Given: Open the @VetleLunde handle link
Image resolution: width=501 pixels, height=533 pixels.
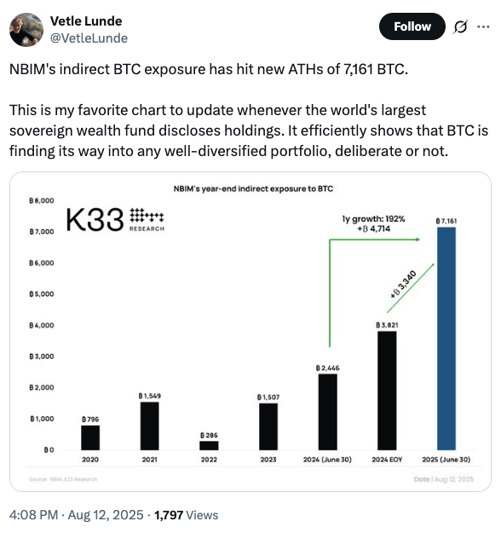Looking at the screenshot, I should coord(89,38).
